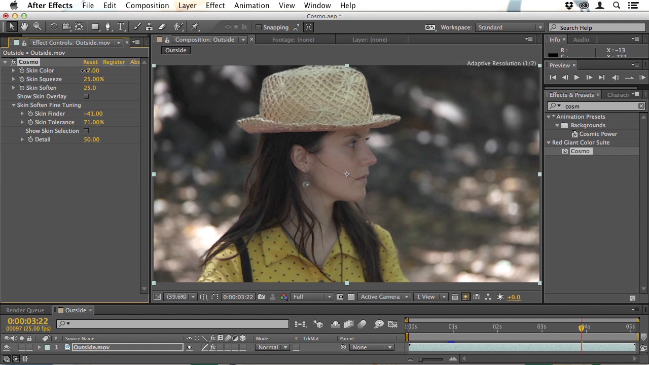Screen dimensions: 649x365
Task: Enable Show Skin Overlay checkbox
Action: click(86, 96)
